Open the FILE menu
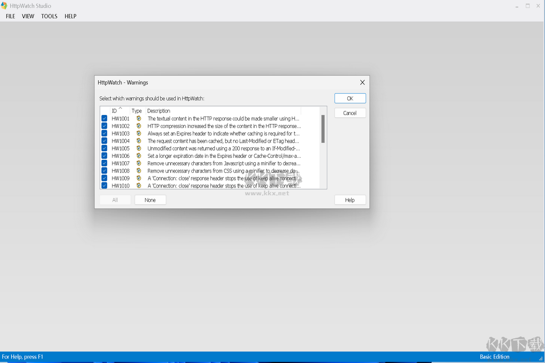545x363 pixels. click(11, 16)
